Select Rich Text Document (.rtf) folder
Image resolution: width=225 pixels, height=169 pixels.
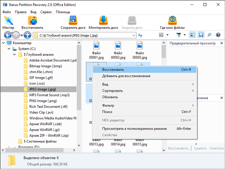coord(46,106)
